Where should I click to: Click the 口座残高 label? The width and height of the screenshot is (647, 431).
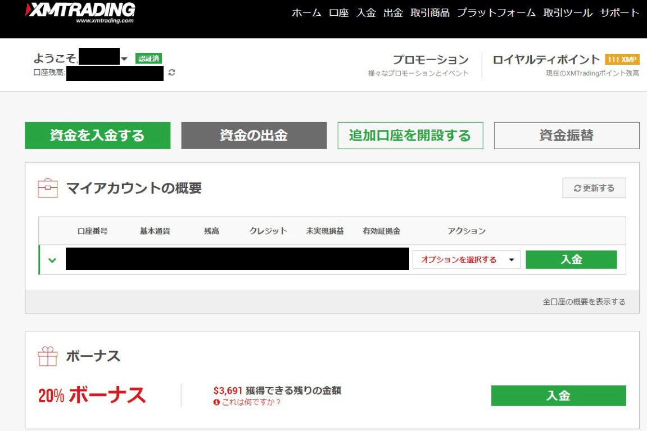coord(49,73)
